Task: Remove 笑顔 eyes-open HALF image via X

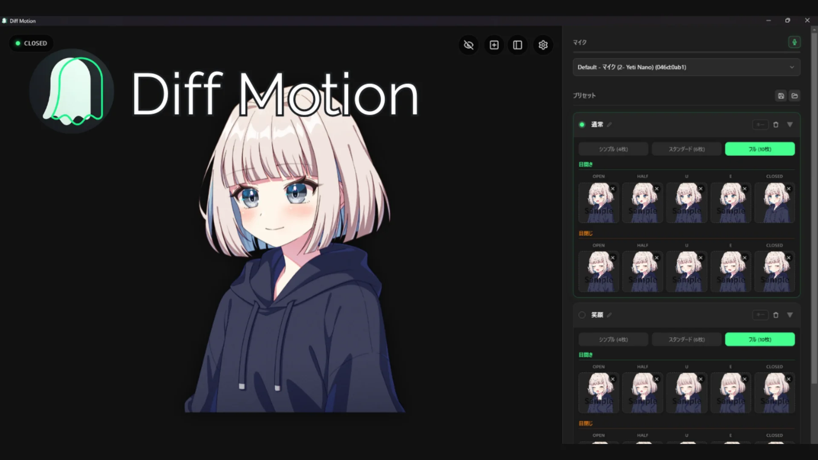Action: 657,379
